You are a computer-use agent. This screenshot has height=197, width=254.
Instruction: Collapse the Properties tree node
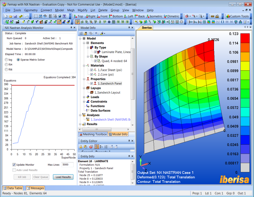pos(84,79)
